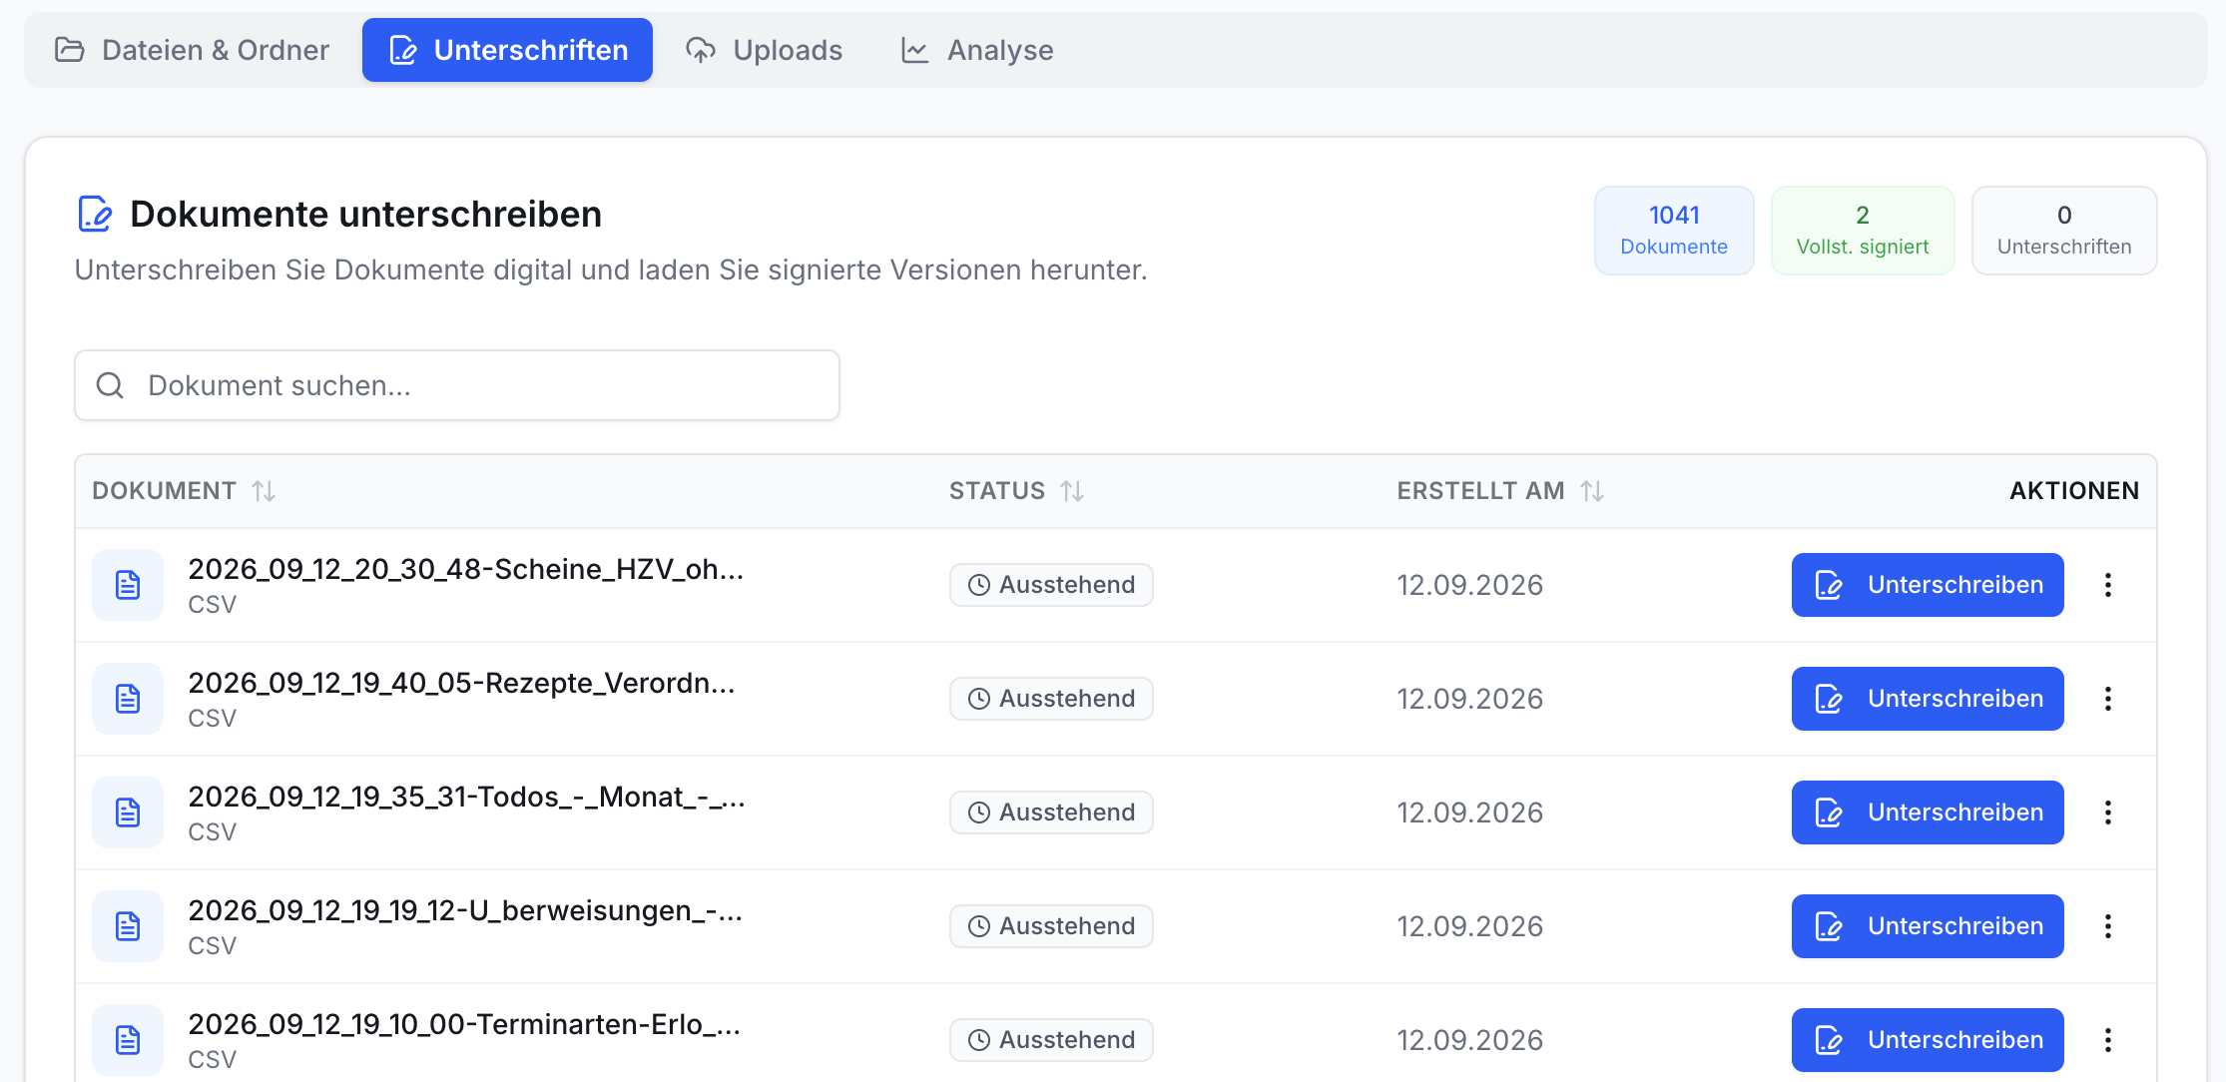Viewport: 2226px width, 1082px height.
Task: Open the Analyse tab
Action: click(x=977, y=50)
